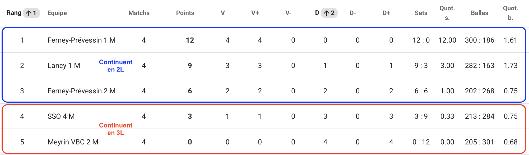Sort by V+ column header
Screen dimensions: 529x155
tap(255, 13)
